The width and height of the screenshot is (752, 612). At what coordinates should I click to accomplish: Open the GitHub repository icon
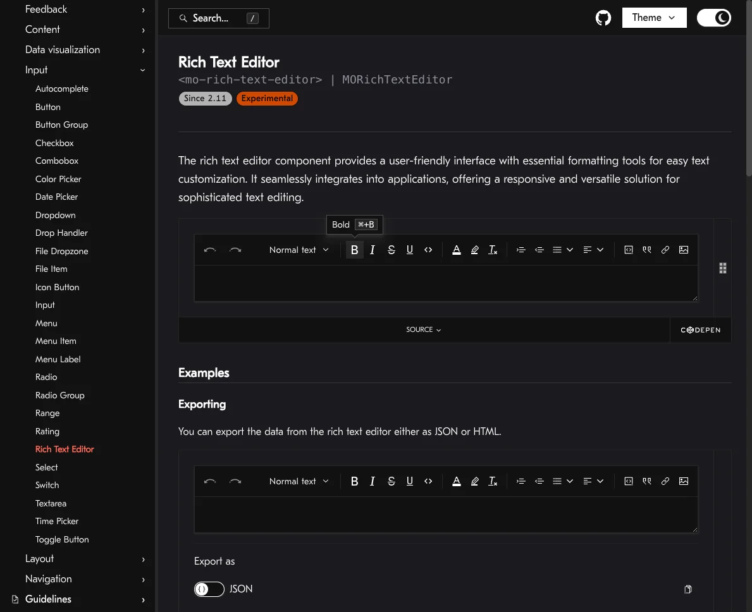coord(603,18)
